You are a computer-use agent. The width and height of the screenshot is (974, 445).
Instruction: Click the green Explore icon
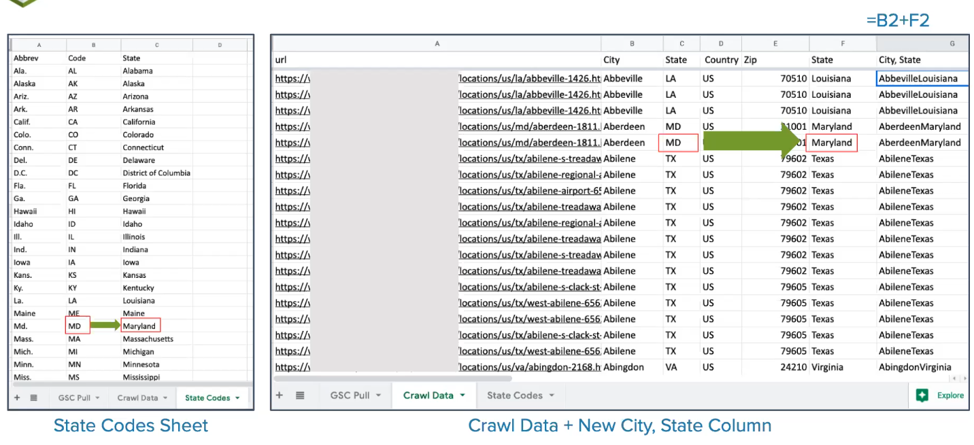[922, 395]
